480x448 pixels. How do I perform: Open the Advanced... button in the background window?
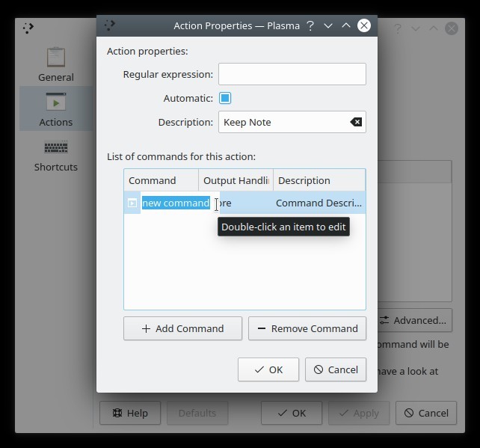click(413, 320)
